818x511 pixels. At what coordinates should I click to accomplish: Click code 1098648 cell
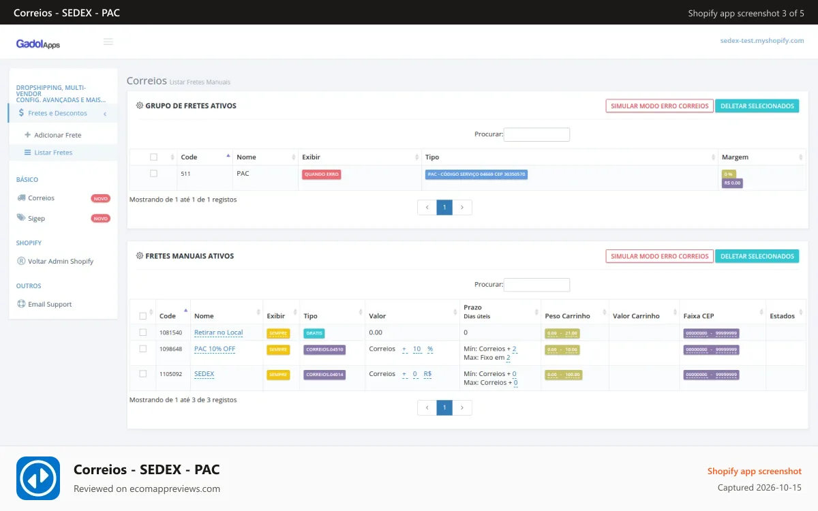click(x=171, y=349)
